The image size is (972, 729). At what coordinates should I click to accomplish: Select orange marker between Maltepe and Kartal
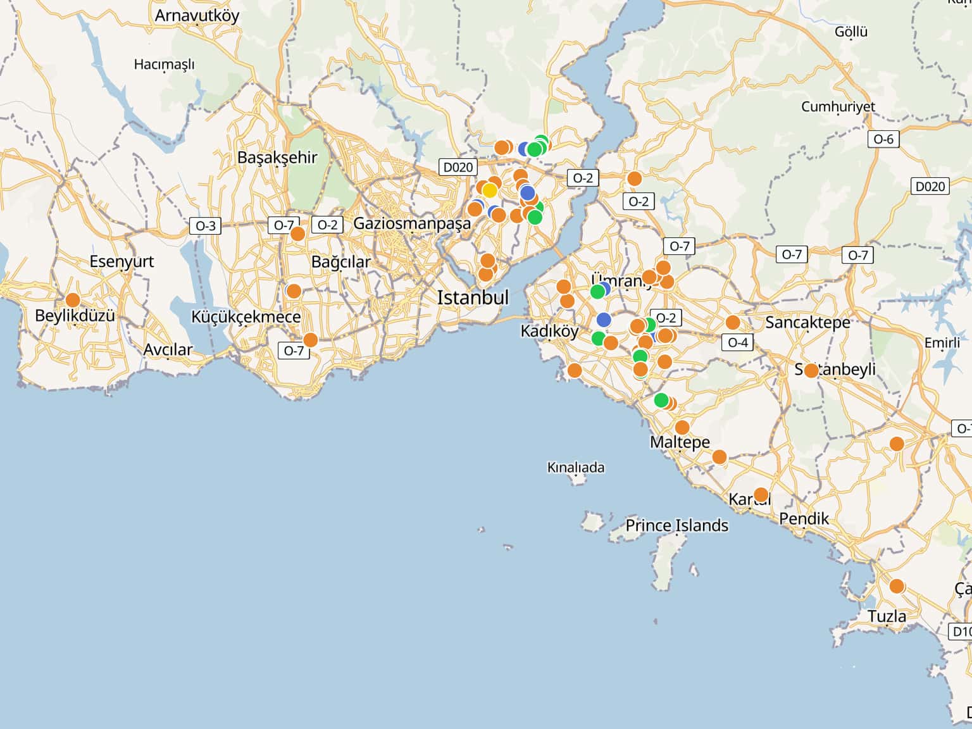coord(720,457)
